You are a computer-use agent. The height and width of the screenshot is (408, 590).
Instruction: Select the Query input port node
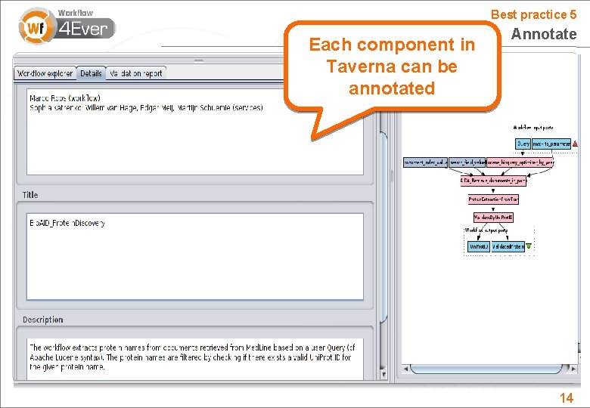523,144
